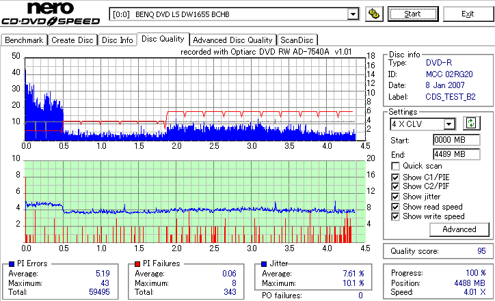Click the drive options tools icon
The height and width of the screenshot is (301, 495).
pyautogui.click(x=374, y=14)
